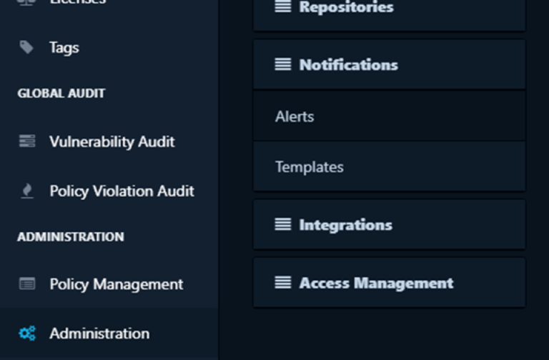Click the lines icon beside Integrations
The height and width of the screenshot is (360, 549).
pyautogui.click(x=283, y=224)
